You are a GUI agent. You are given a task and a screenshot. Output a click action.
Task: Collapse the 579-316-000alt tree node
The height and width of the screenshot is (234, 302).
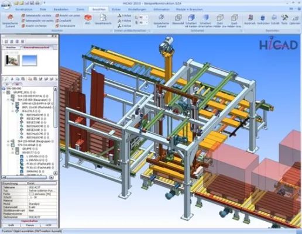[8, 145]
